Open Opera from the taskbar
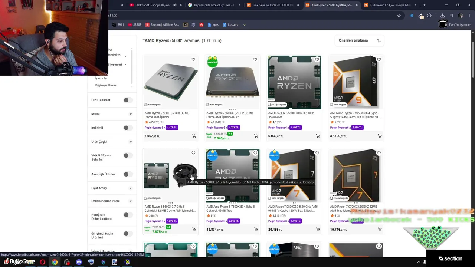This screenshot has height=267, width=475. pos(42,262)
